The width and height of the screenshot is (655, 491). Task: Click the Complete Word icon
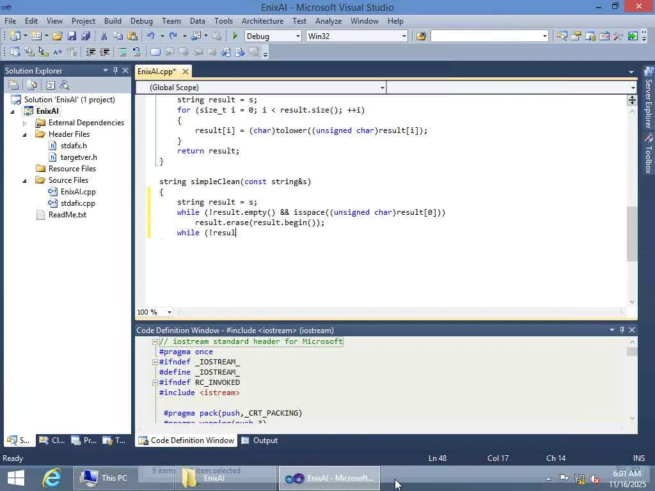[x=57, y=52]
